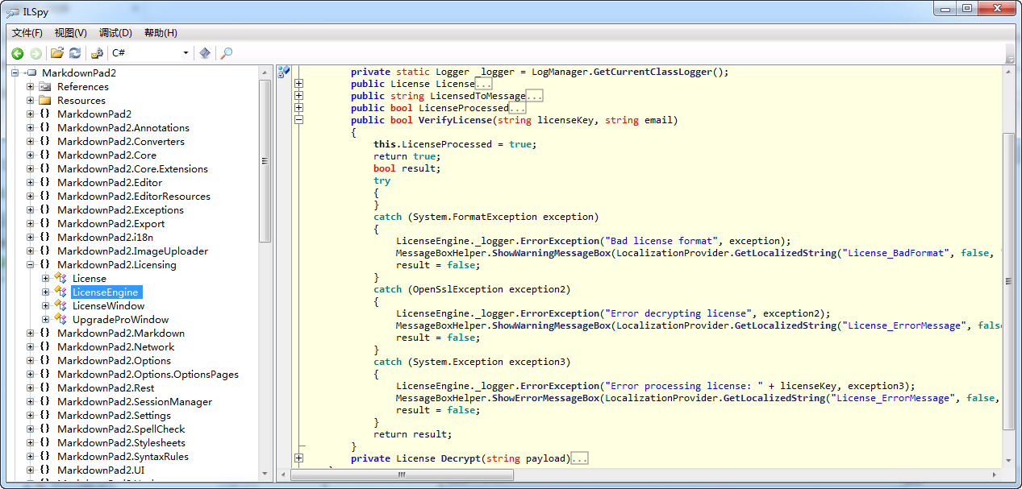Screen dimensions: 1022x489
Task: Select the MarkdownPad2.SyntaxRules namespace
Action: pos(123,457)
